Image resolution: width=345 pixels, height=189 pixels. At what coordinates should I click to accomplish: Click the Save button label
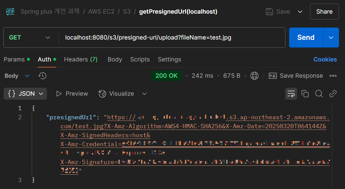coord(283,12)
